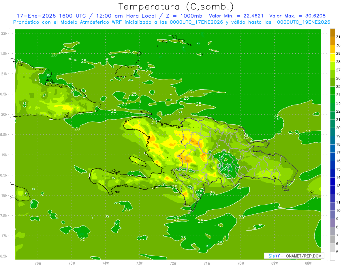Select the "17-Ene-2026 1600 UTC" timestamp text

[51, 16]
